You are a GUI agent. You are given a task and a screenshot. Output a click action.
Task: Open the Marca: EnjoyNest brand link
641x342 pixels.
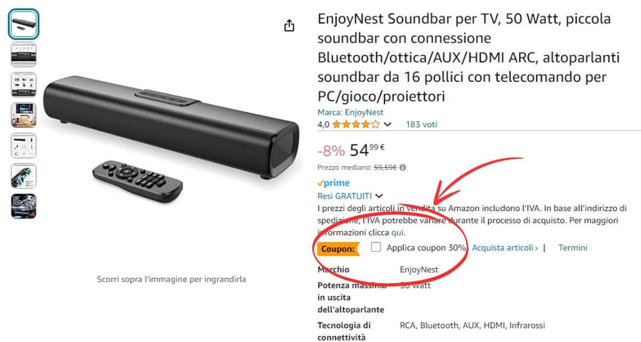(x=350, y=112)
